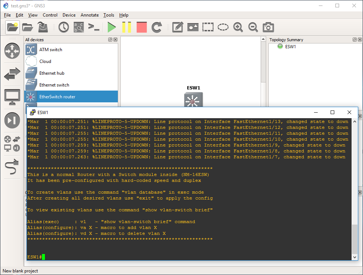Minimize the ESW1 terminal window
Screen dimensions: 363x275
tap(316, 113)
